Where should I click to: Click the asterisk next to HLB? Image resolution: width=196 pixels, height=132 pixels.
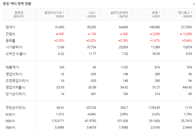coord(95,12)
